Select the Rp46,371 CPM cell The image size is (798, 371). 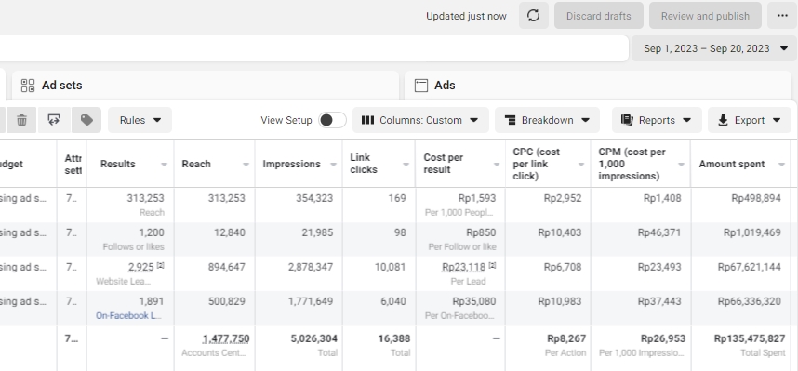point(641,239)
